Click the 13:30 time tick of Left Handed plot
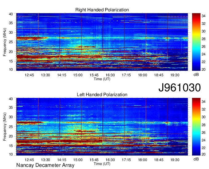The width and height of the screenshot is (209, 169). [45, 160]
